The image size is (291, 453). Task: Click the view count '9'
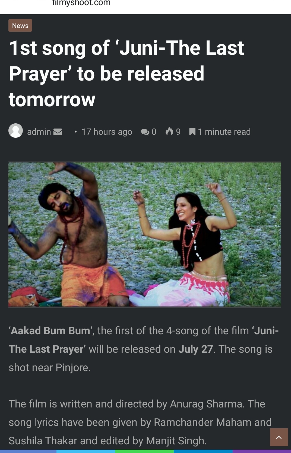pos(178,132)
